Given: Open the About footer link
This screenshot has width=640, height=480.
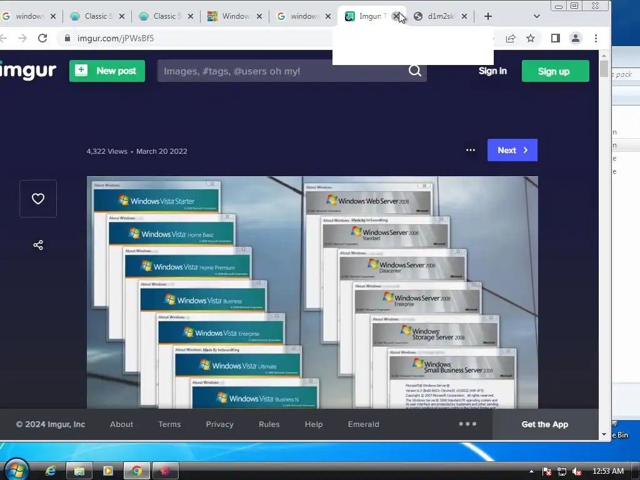Looking at the screenshot, I should point(122,424).
